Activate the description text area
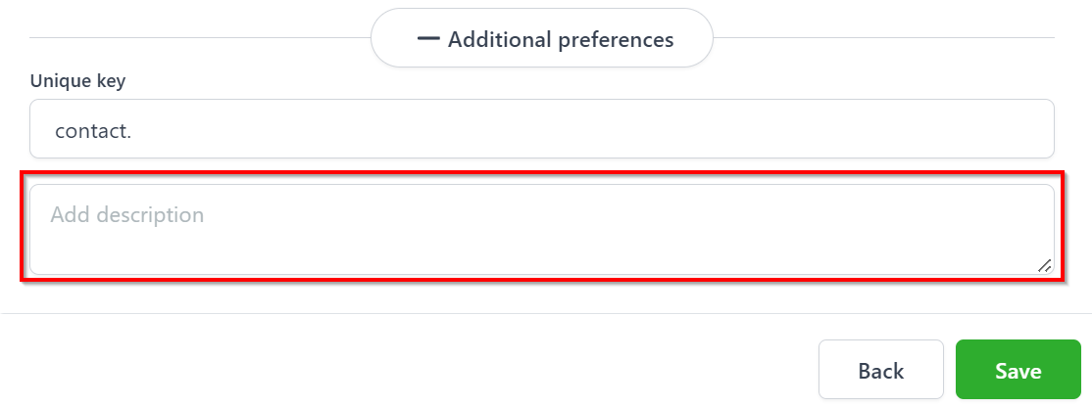 (x=542, y=230)
